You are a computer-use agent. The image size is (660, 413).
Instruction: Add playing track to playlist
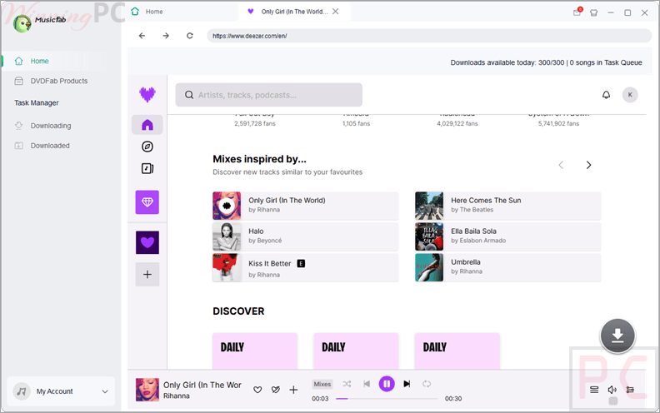pos(293,390)
